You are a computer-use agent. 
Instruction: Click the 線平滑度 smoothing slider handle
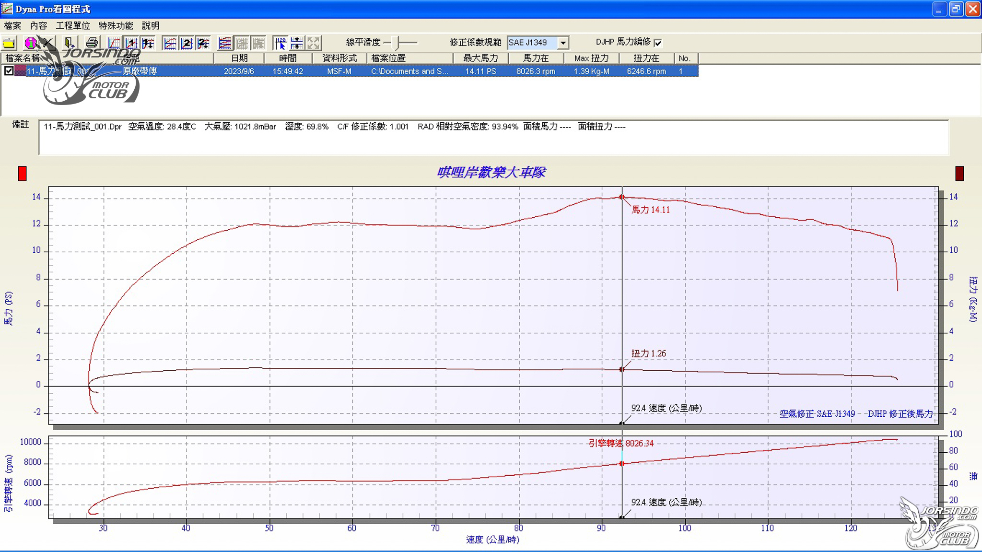(396, 43)
